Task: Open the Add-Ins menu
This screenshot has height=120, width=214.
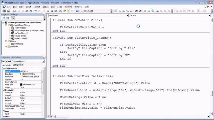Action: (68, 7)
